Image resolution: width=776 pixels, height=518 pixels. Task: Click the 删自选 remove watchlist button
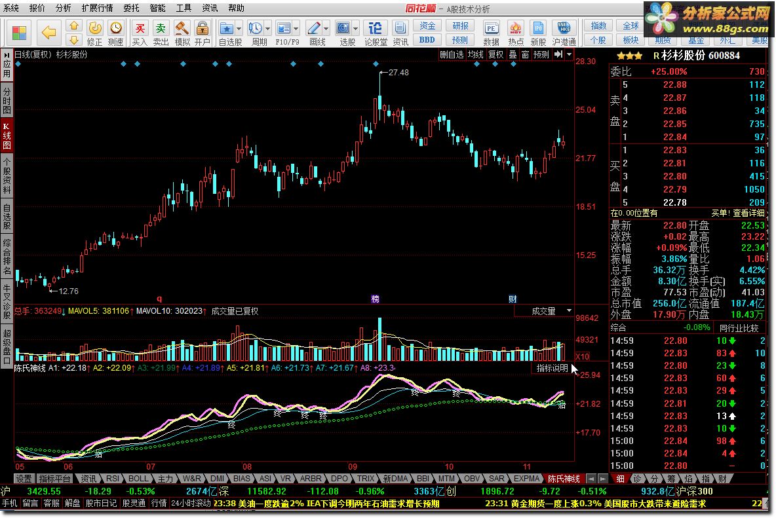point(452,54)
